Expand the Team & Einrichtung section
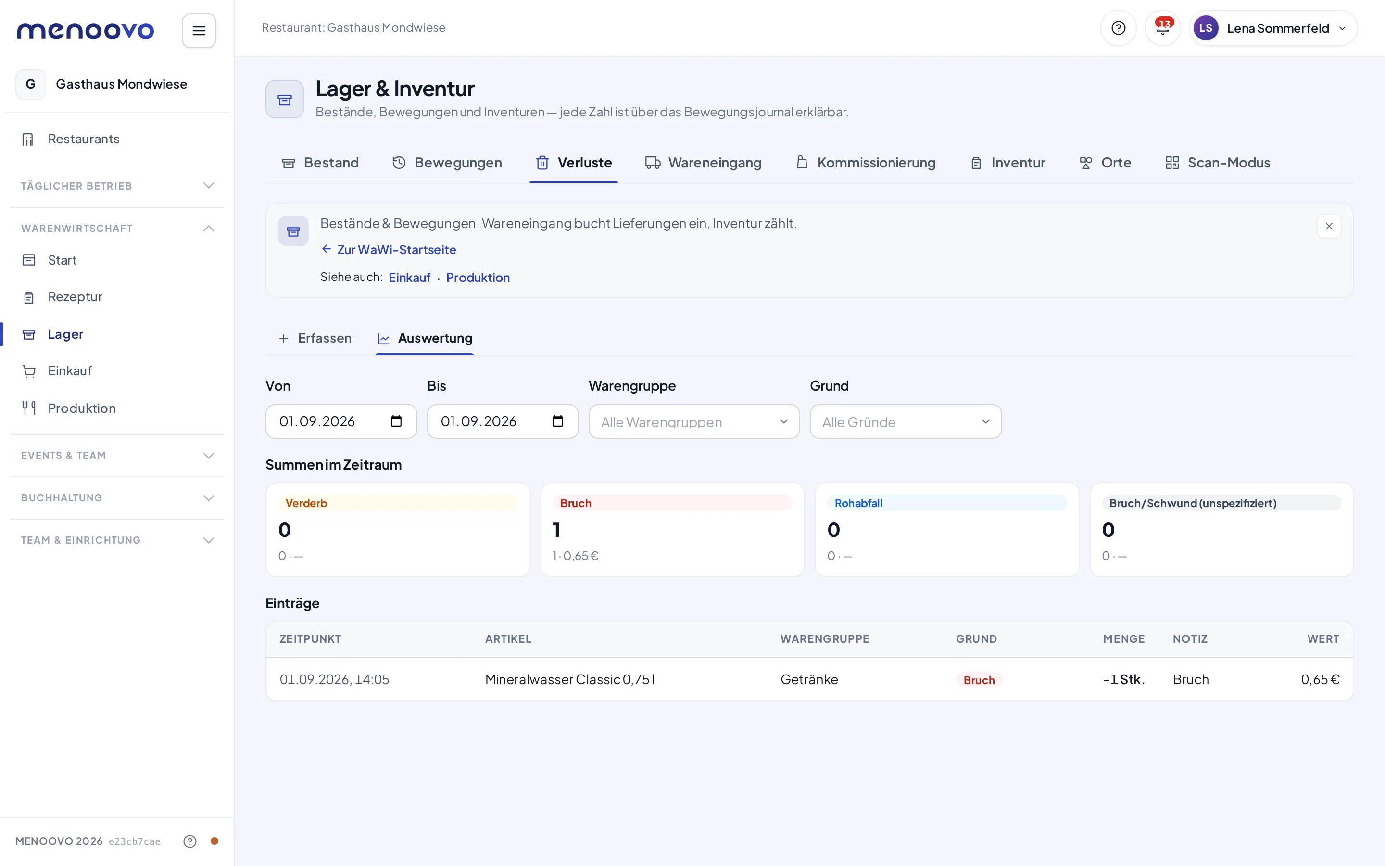 (117, 540)
